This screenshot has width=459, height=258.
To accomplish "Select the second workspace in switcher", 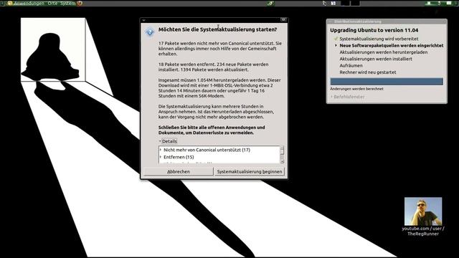I will tap(355, 4).
